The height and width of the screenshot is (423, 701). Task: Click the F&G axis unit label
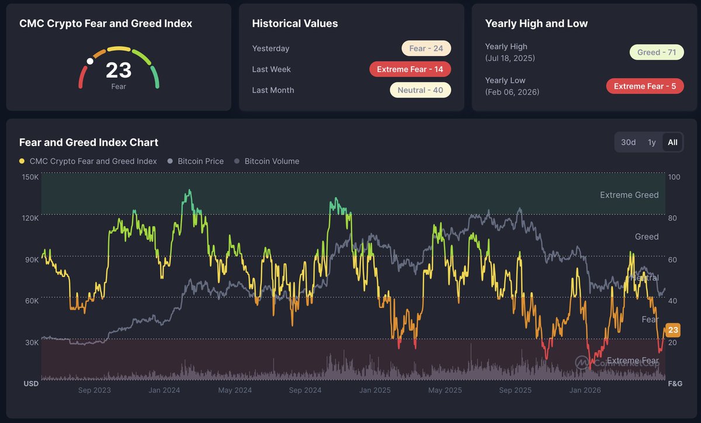pyautogui.click(x=675, y=384)
